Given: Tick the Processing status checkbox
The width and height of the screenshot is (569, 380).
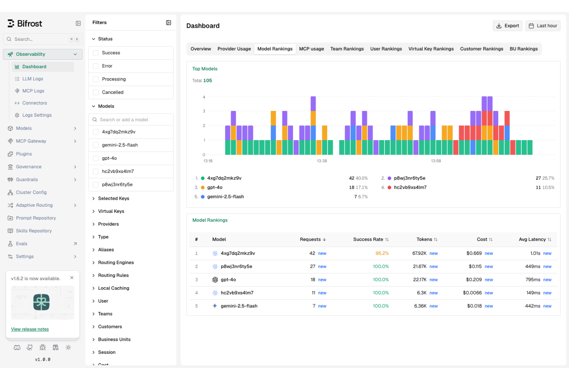Looking at the screenshot, I should pyautogui.click(x=96, y=79).
